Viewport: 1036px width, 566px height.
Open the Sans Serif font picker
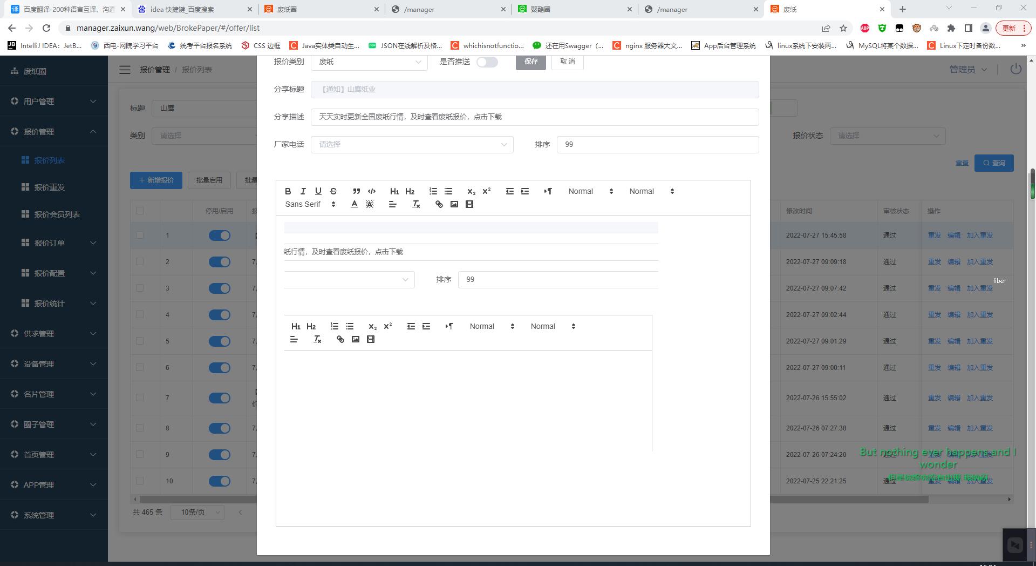[310, 204]
